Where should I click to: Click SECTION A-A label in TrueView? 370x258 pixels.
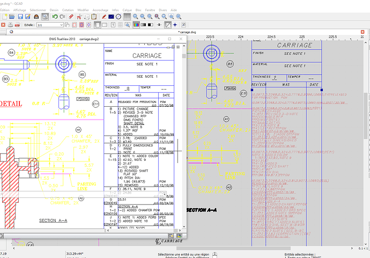point(53,220)
